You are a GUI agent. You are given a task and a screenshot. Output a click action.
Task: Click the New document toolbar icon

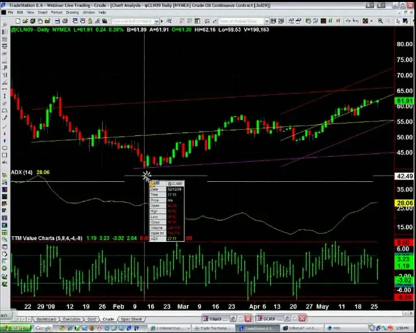18,21
